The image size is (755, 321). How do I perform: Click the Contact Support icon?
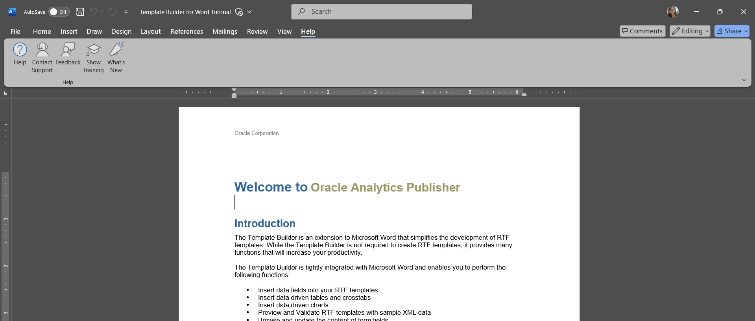coord(42,58)
